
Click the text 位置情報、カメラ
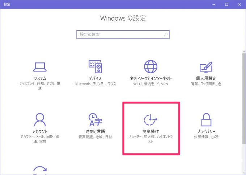(206, 137)
